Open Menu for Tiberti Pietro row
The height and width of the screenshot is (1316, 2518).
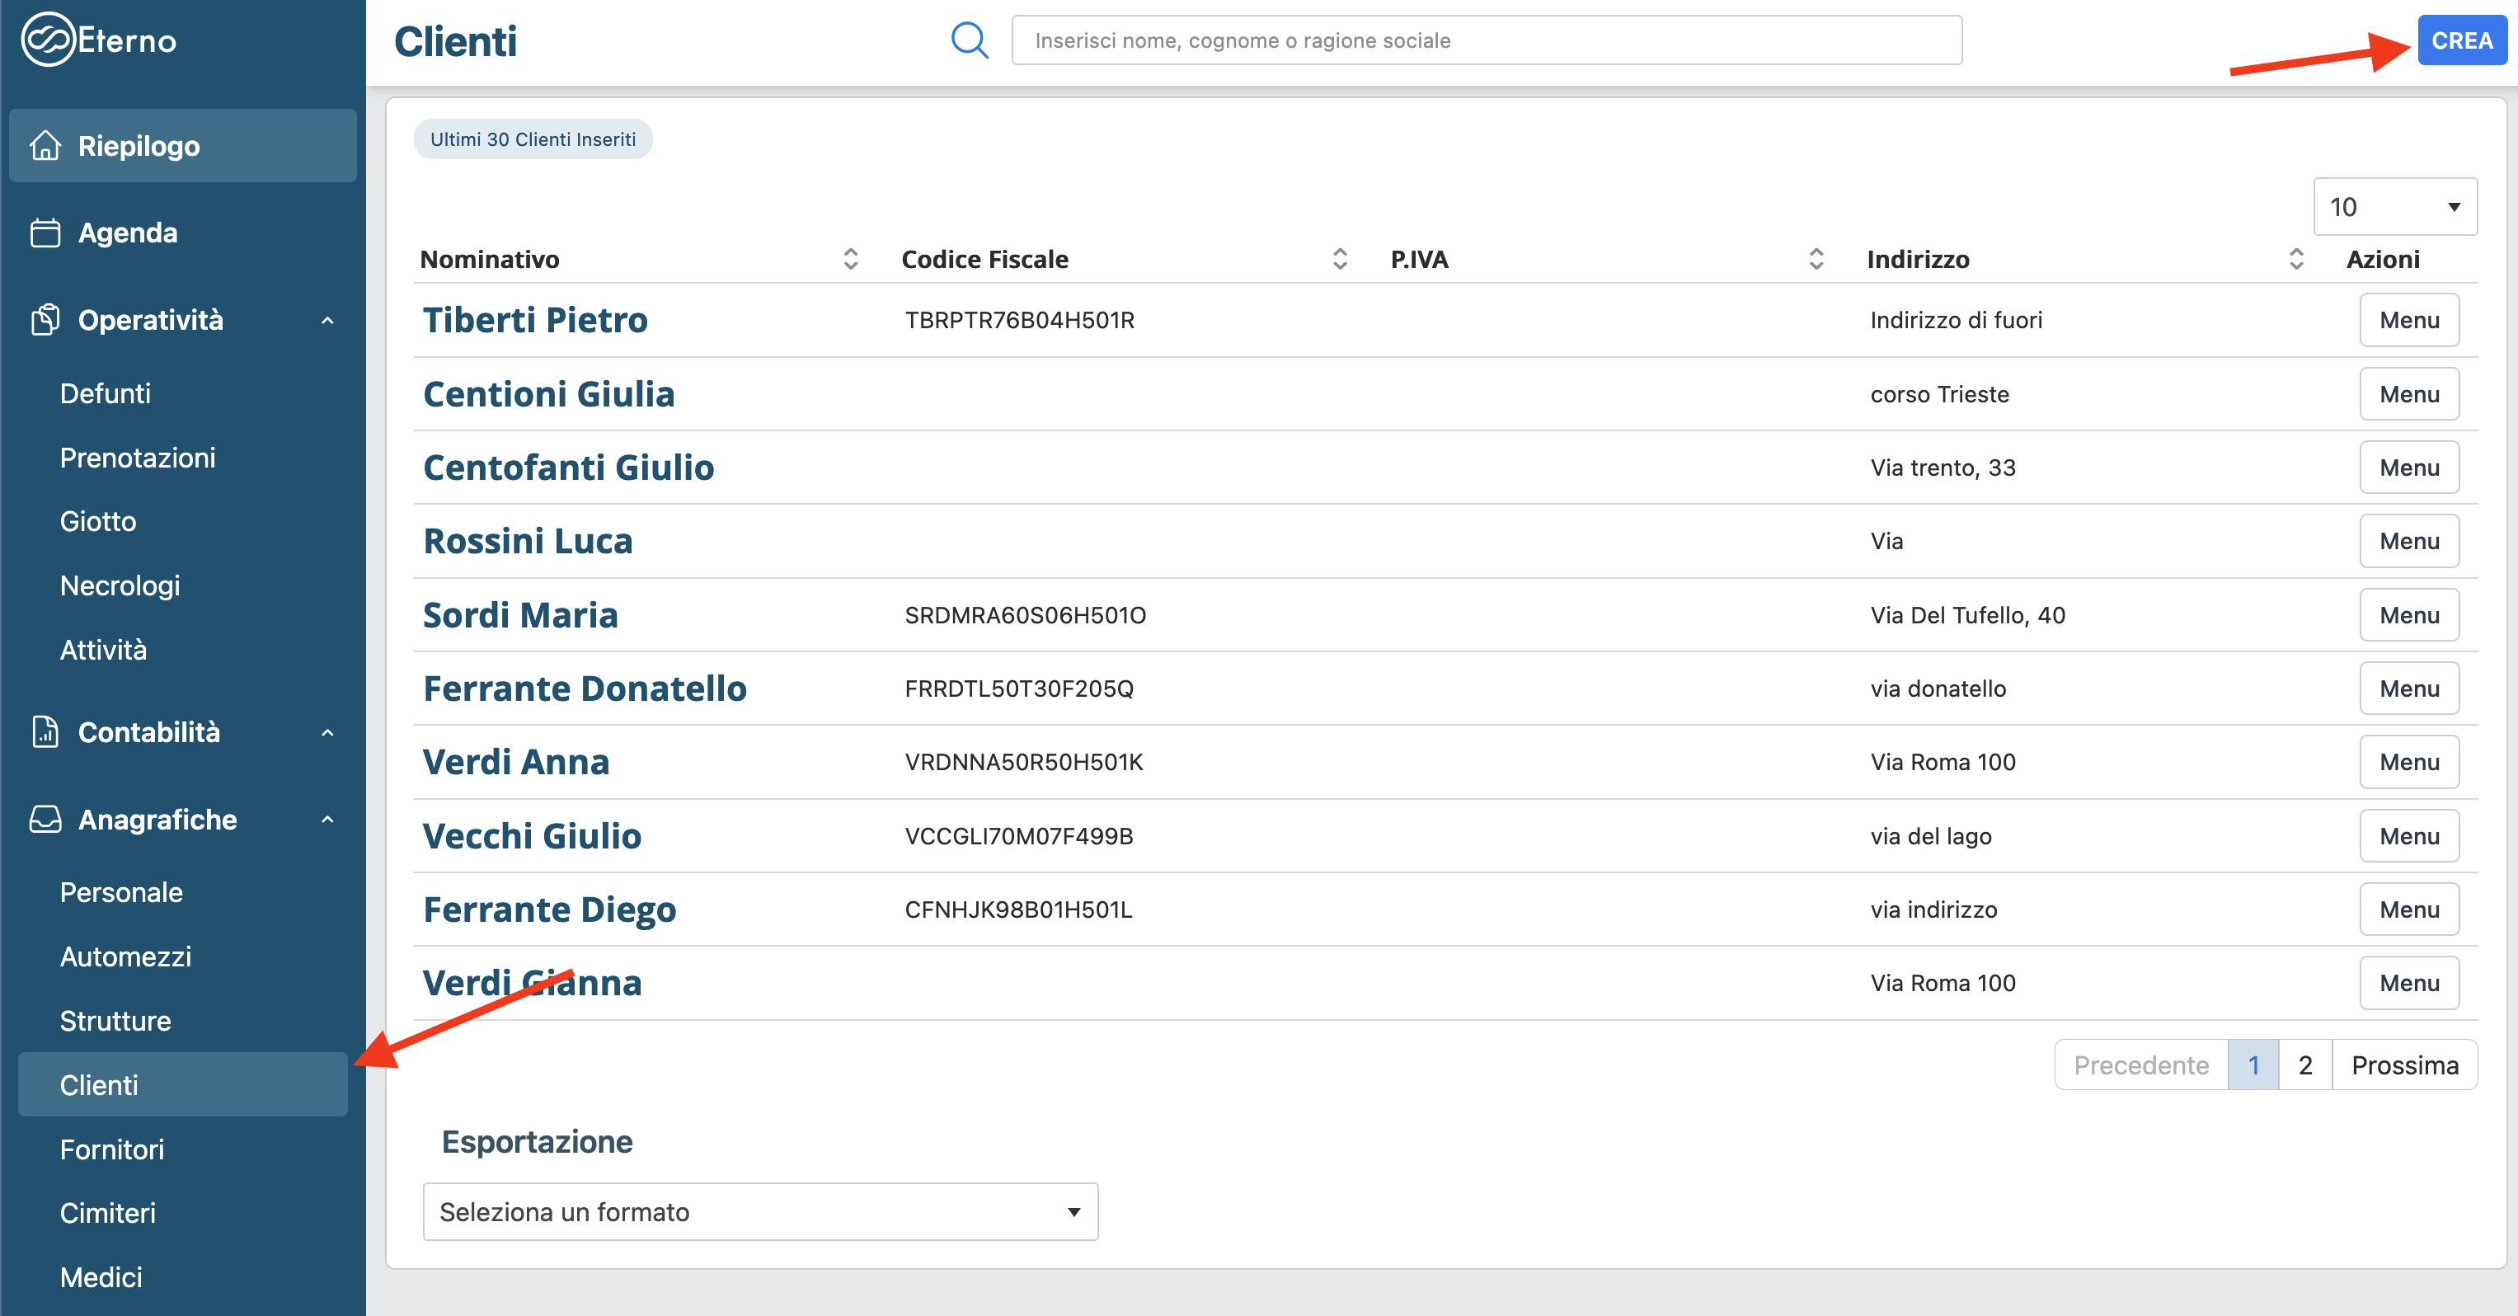(x=2408, y=320)
